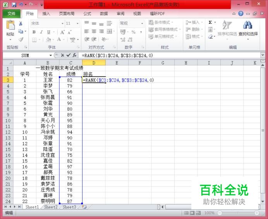
Task: Click the Cut scissors icon
Action: (x=21, y=23)
